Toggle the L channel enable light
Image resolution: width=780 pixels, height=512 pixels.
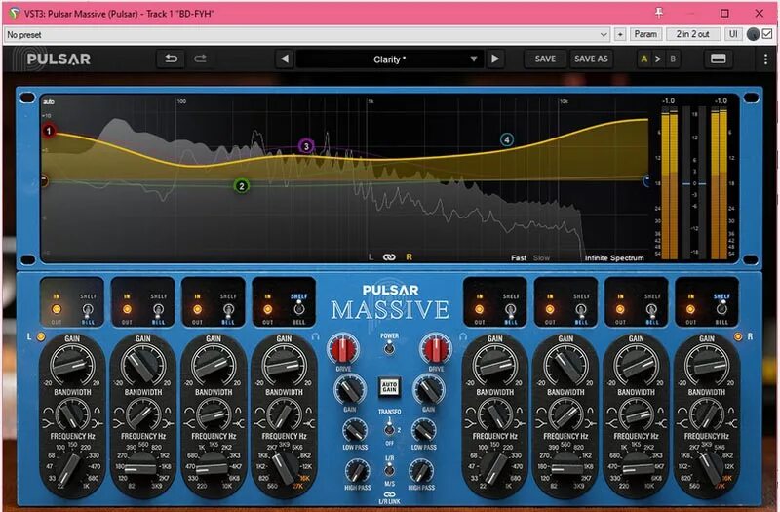41,336
